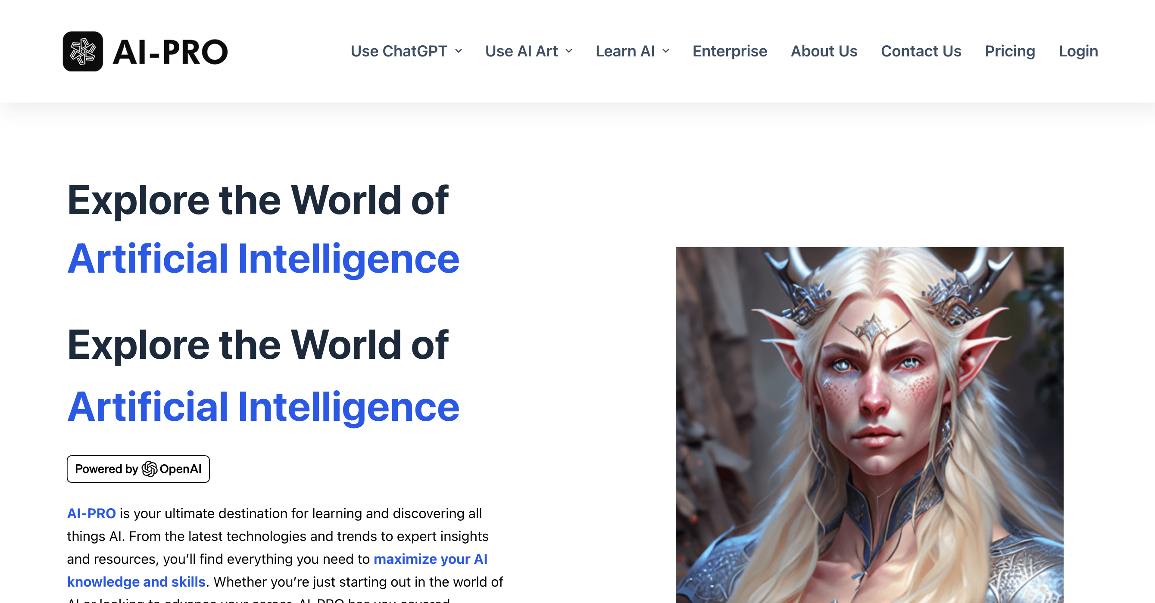This screenshot has height=603, width=1155.
Task: Open the maximize your AI knowledge link
Action: point(277,570)
